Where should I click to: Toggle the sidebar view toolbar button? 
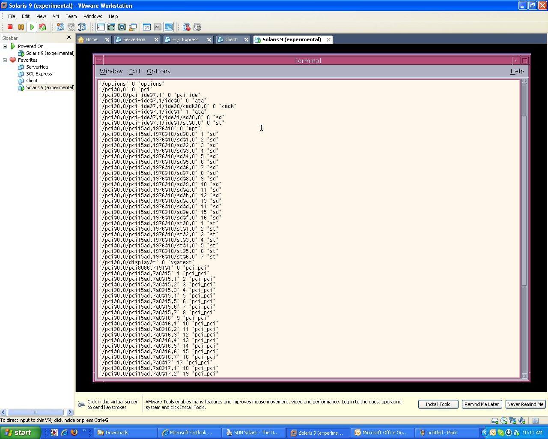click(101, 27)
